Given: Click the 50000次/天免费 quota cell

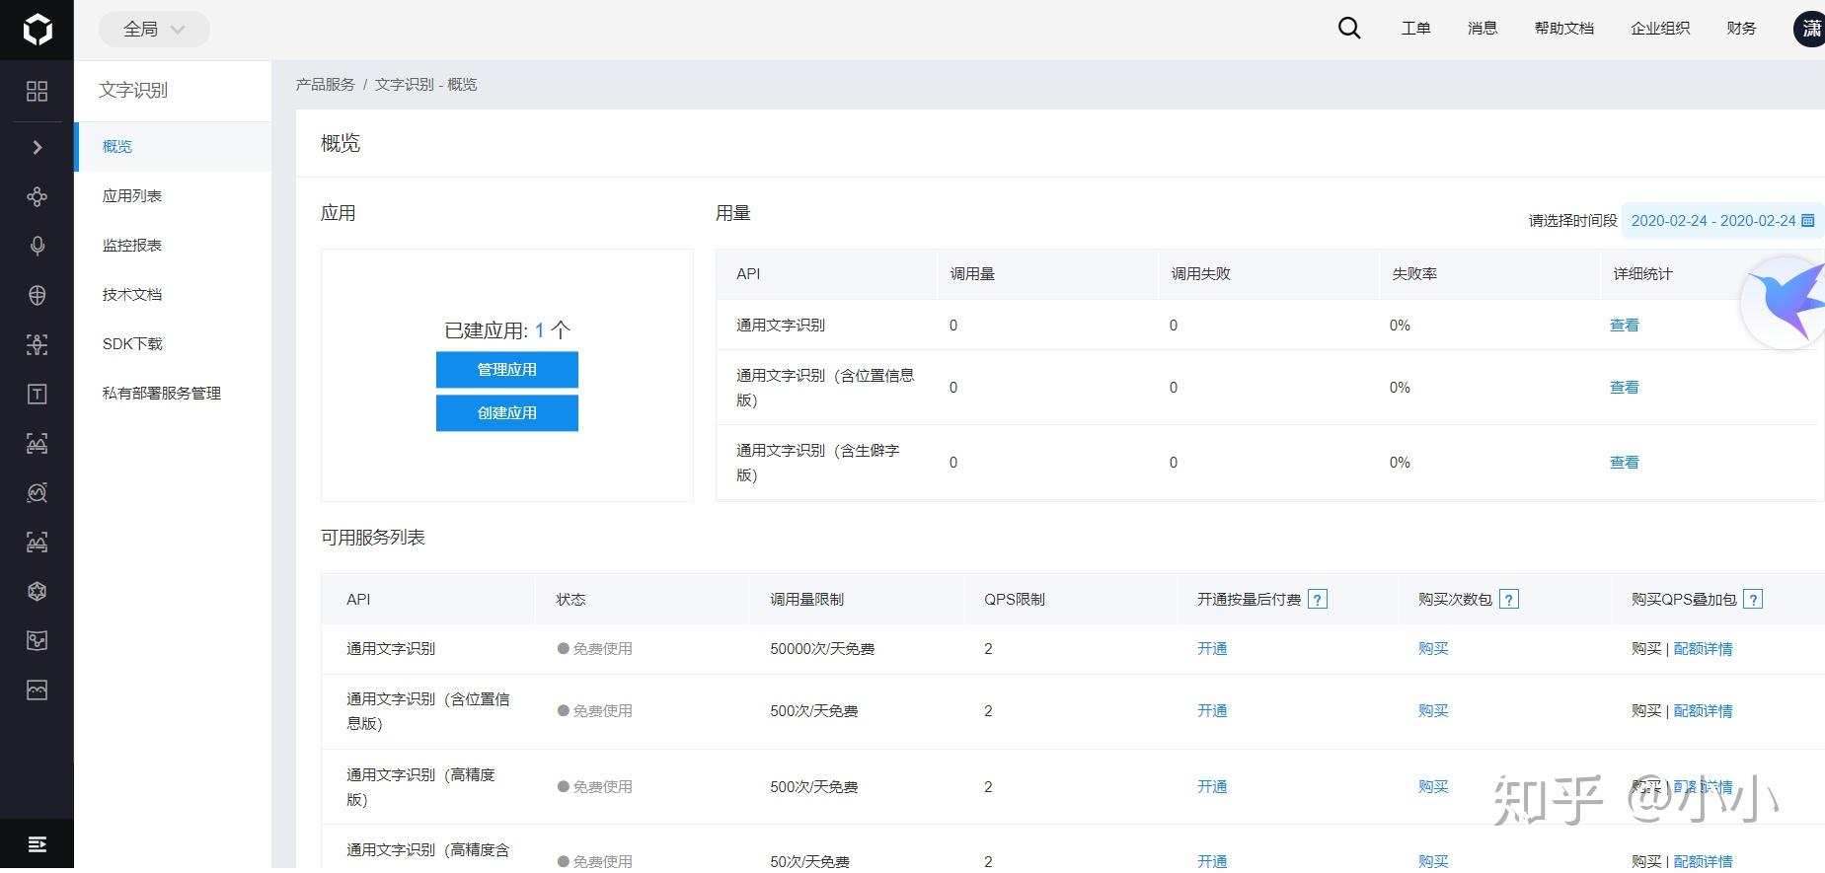Looking at the screenshot, I should (822, 649).
